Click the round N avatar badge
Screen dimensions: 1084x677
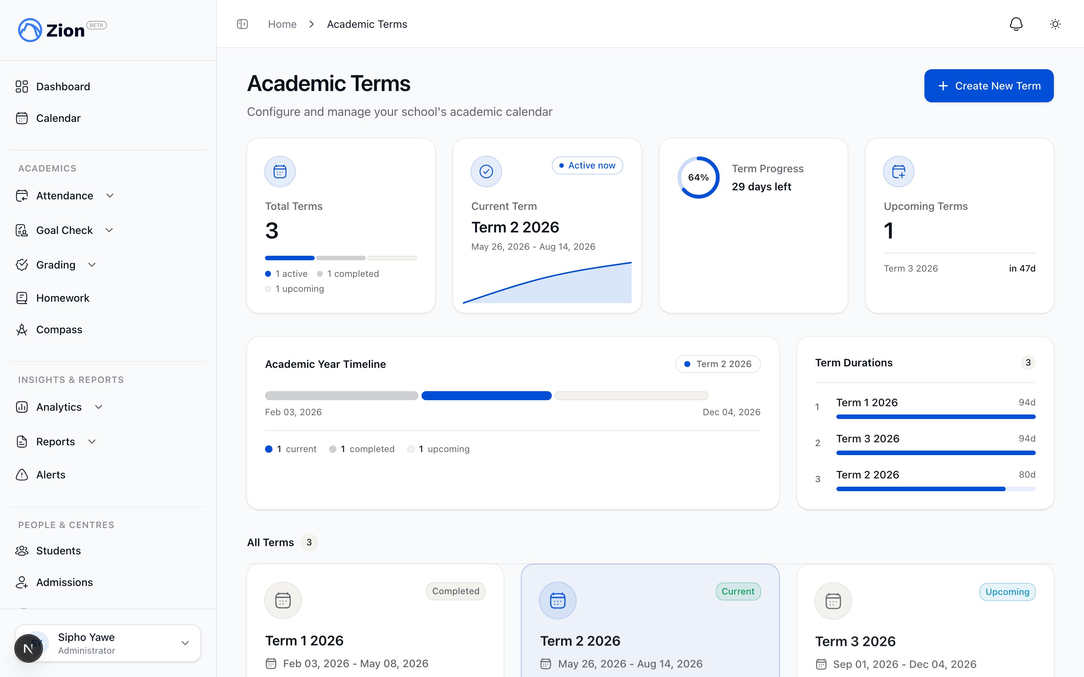pyautogui.click(x=28, y=648)
